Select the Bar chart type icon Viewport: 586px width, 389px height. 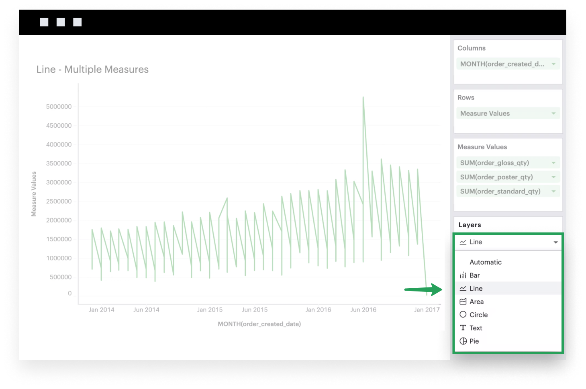coord(463,275)
